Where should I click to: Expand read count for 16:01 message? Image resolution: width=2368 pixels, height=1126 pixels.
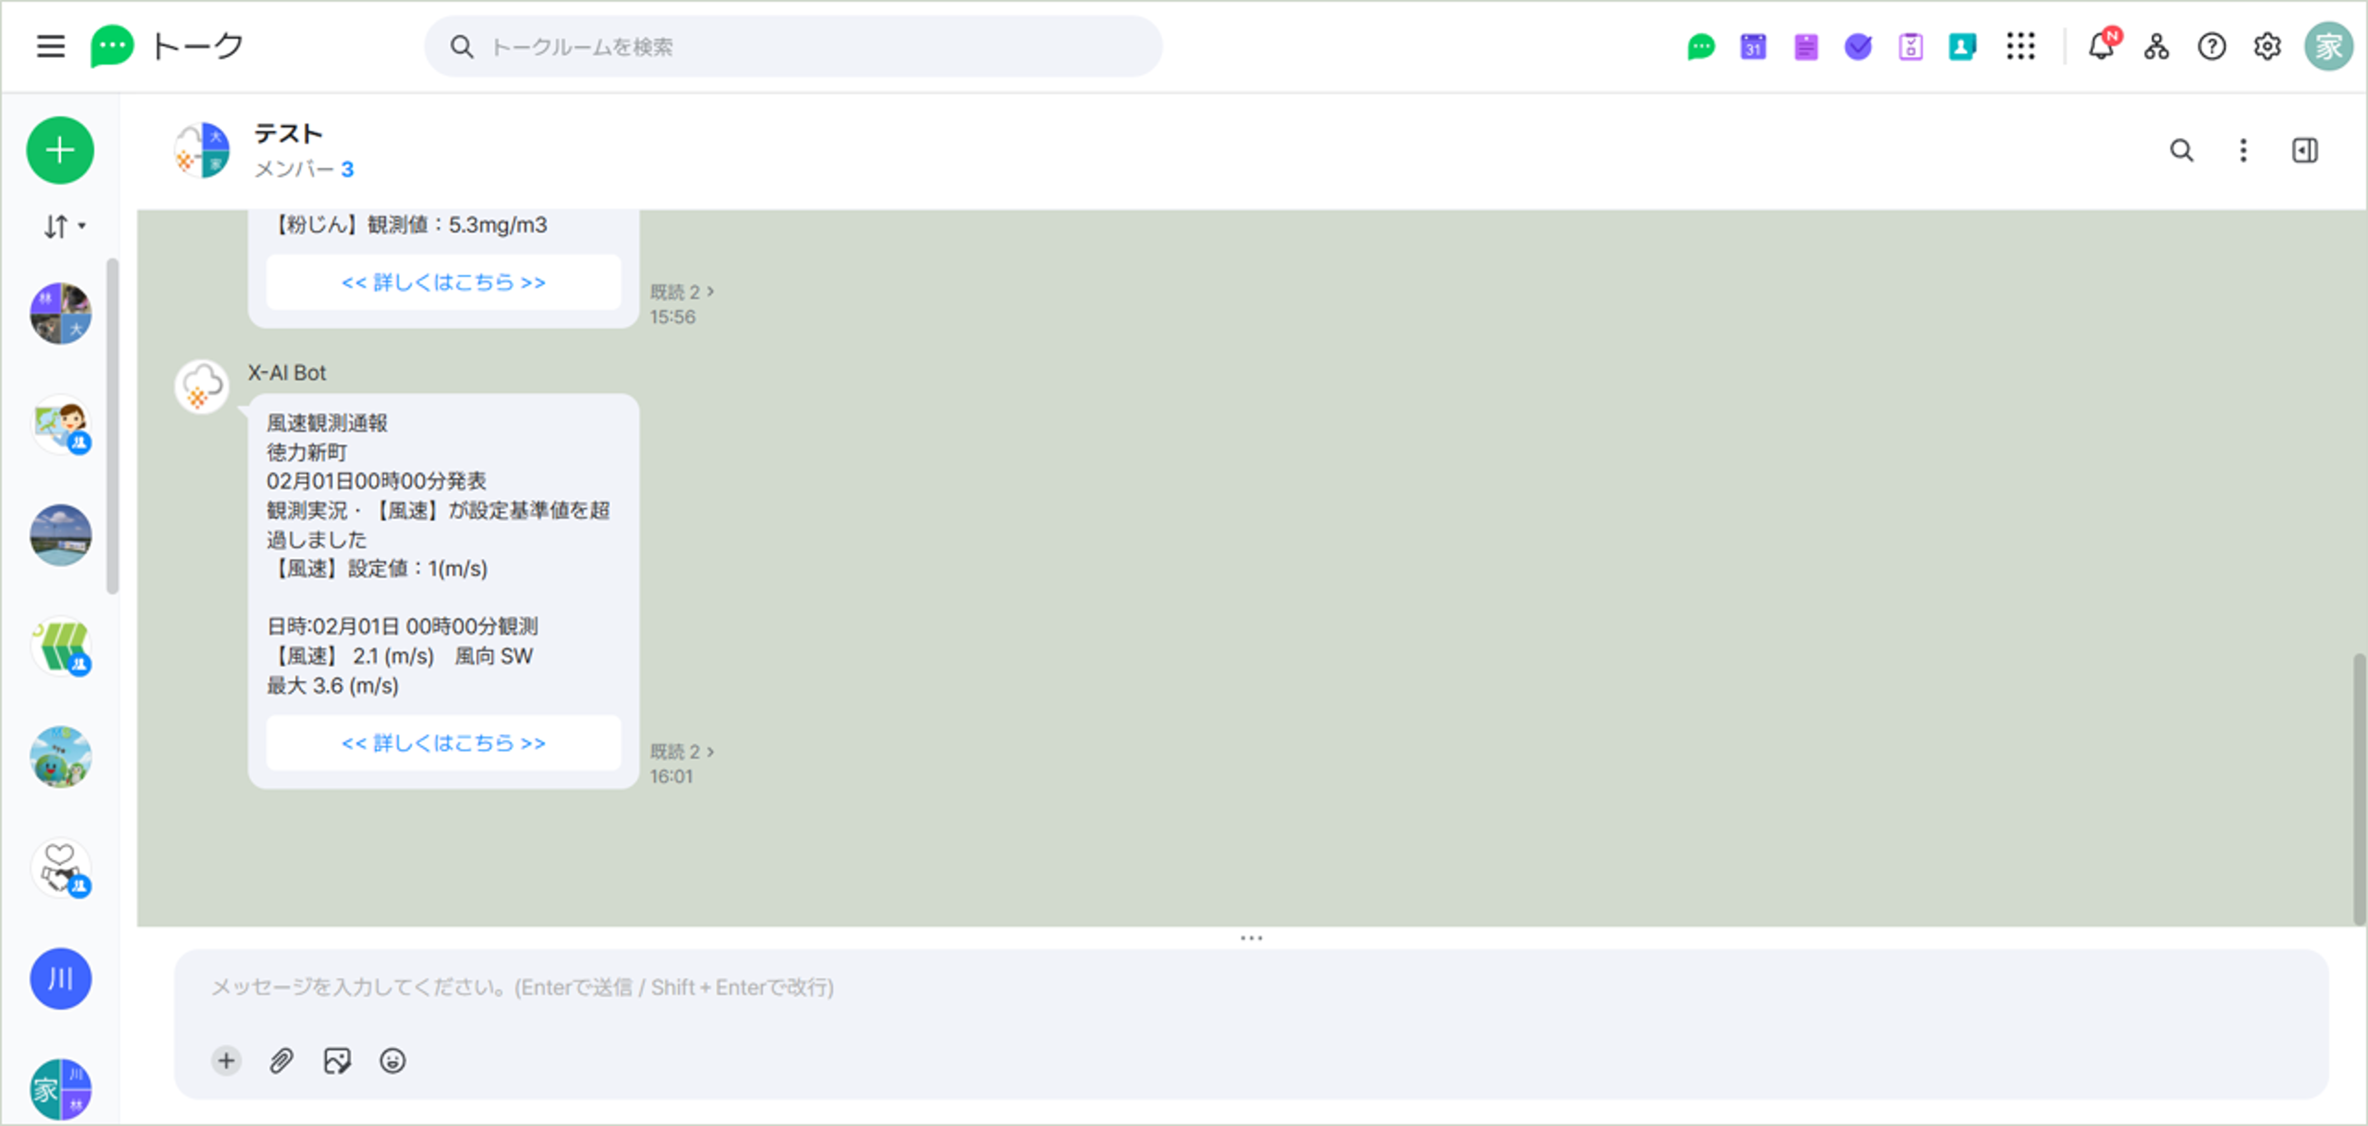pos(682,751)
